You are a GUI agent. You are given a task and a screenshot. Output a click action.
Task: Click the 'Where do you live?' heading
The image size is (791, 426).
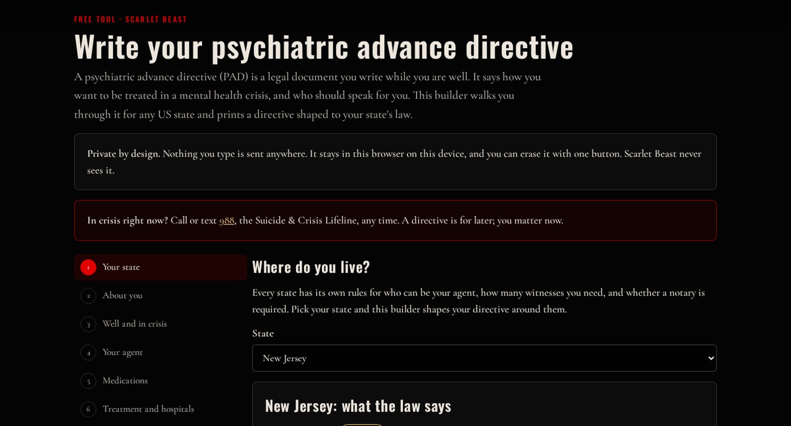[311, 267]
